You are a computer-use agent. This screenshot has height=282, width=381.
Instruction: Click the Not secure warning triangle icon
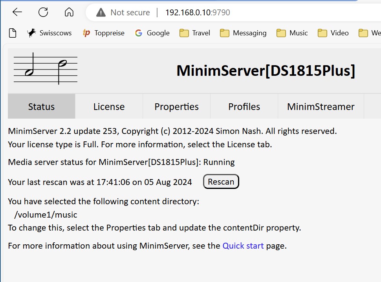point(101,13)
